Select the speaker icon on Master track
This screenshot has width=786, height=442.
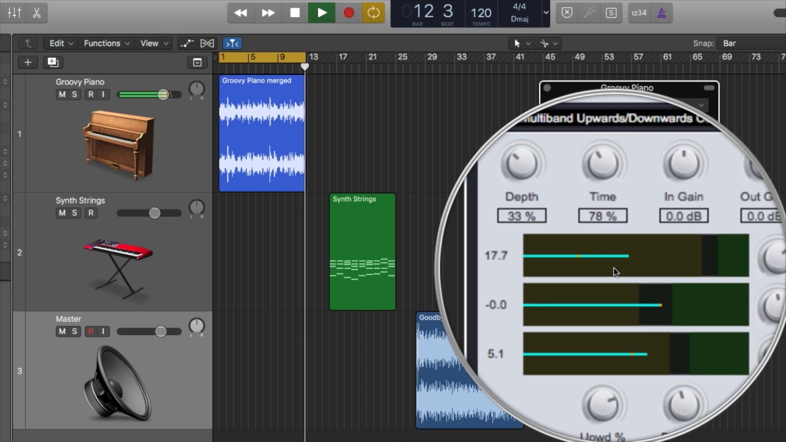point(117,382)
